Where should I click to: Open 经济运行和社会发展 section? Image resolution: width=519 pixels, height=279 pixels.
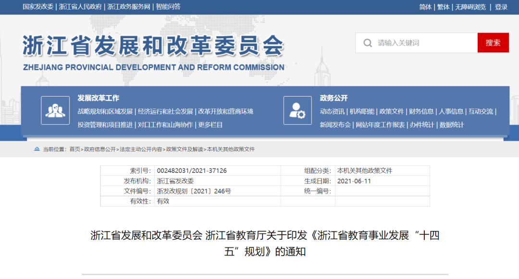[165, 111]
